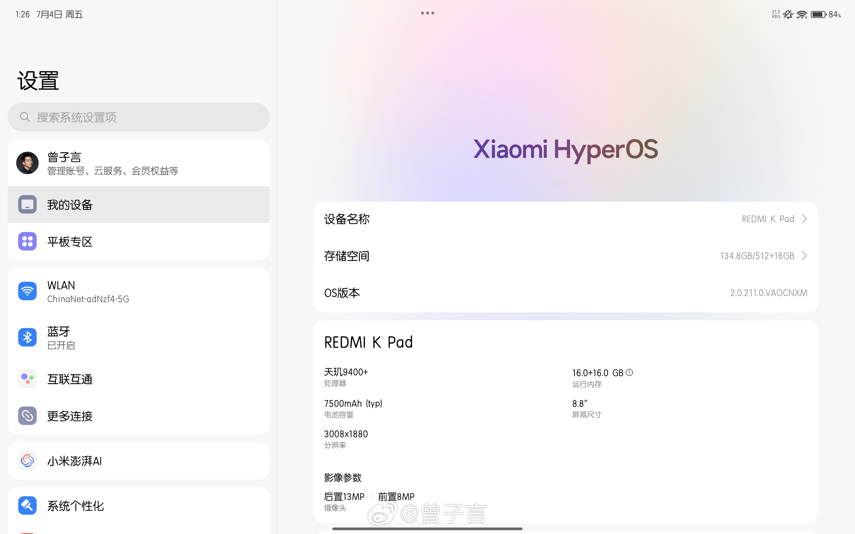Click the 134.8GB/512+16GB storage value
855x534 pixels.
pyautogui.click(x=757, y=256)
